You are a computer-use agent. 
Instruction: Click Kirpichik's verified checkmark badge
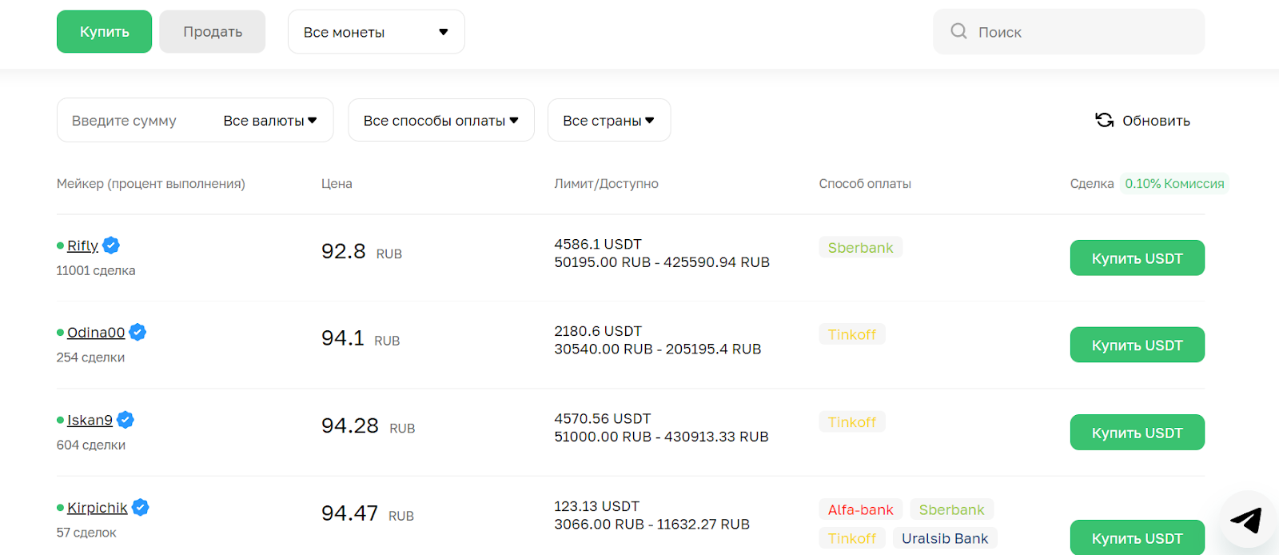[141, 507]
